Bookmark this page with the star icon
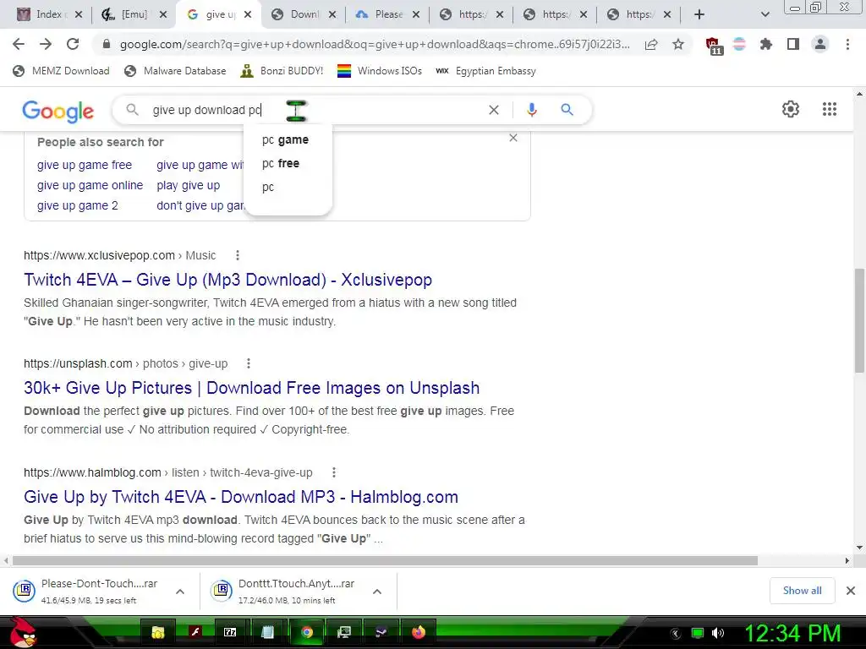 click(x=678, y=44)
